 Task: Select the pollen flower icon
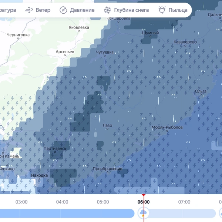point(162,10)
